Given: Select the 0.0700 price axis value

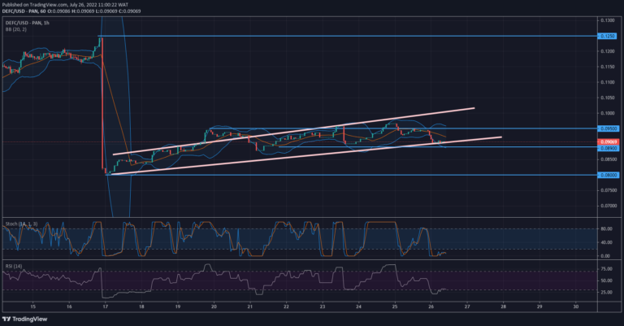Looking at the screenshot, I should pos(608,206).
